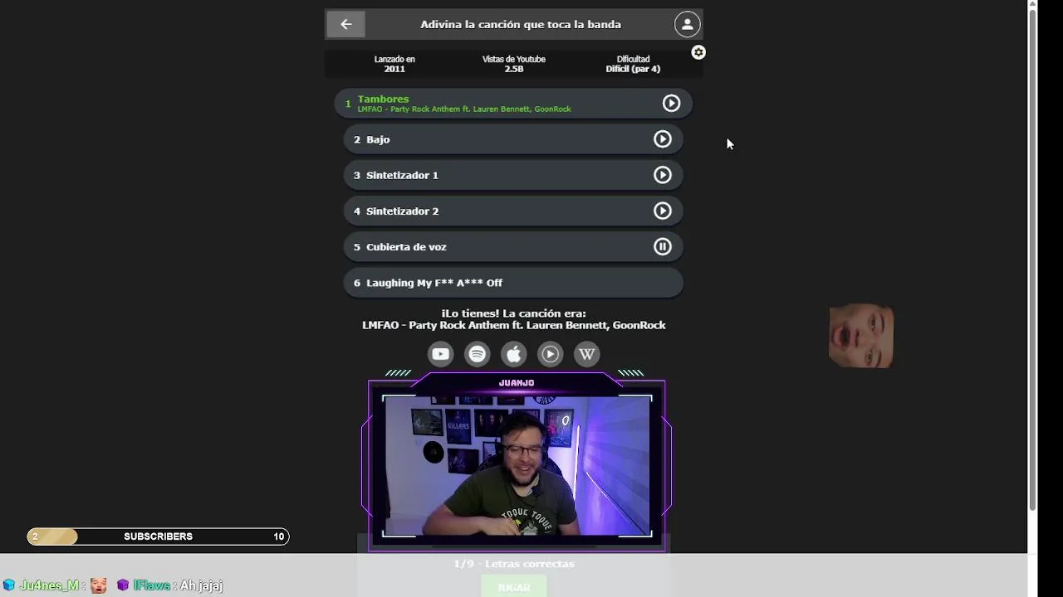Click the Sintetizador 2 label
This screenshot has width=1063, height=597.
(402, 211)
